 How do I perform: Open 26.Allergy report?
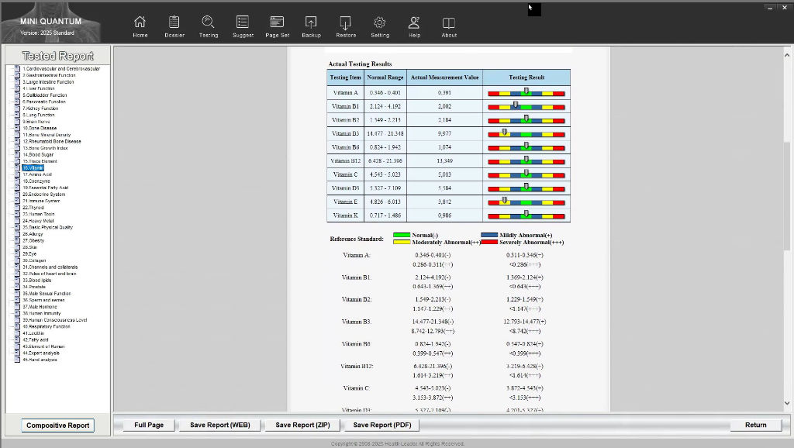(x=33, y=234)
